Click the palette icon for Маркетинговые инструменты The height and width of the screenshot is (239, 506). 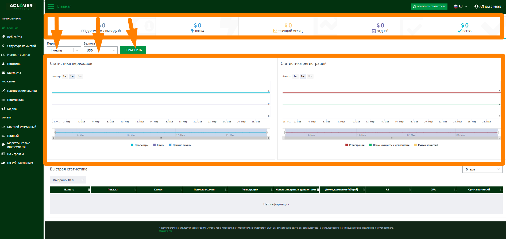(x=3, y=145)
